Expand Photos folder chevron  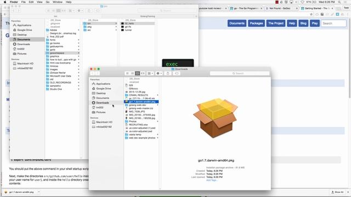click(157, 121)
